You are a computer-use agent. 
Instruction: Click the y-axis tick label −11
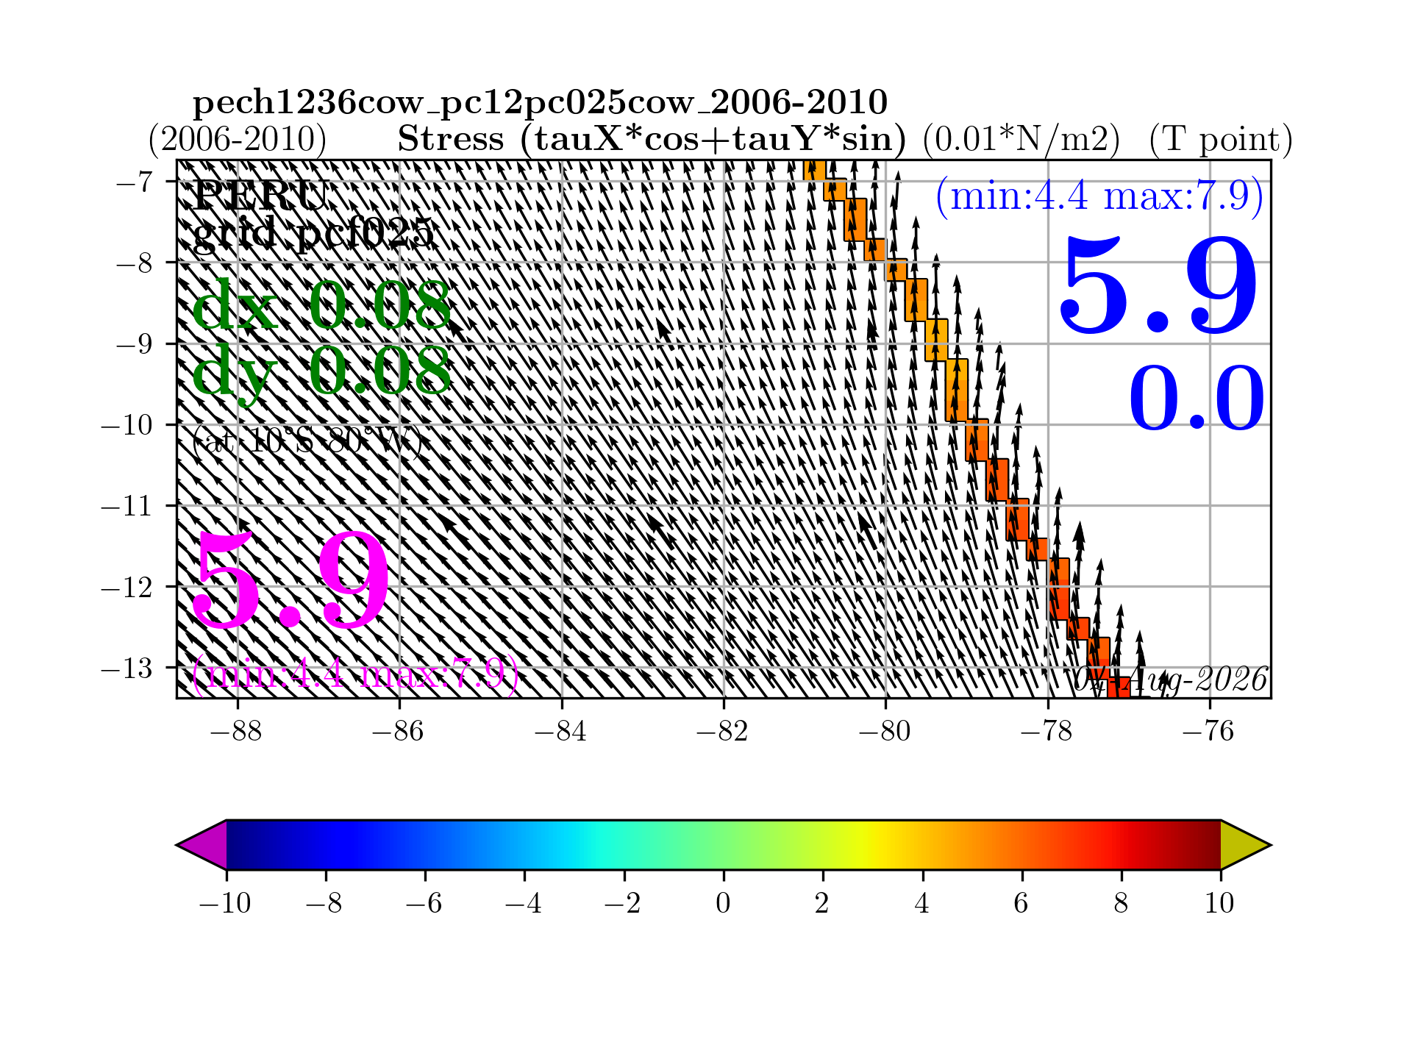126,505
